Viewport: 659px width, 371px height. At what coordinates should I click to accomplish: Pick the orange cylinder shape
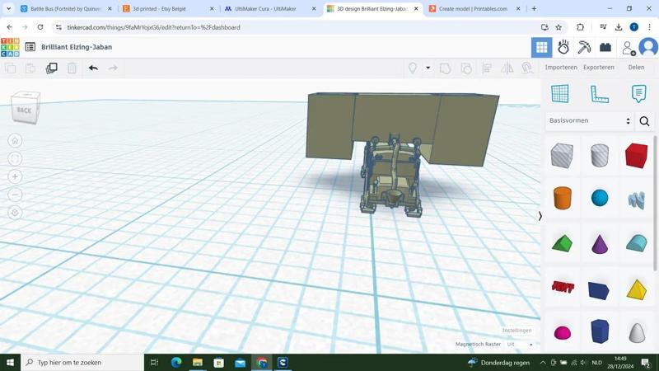point(563,198)
